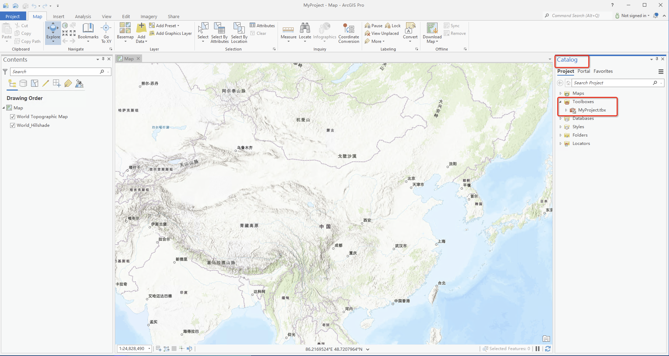Expand the Folders node in Catalog
This screenshot has height=356, width=669.
pyautogui.click(x=560, y=135)
